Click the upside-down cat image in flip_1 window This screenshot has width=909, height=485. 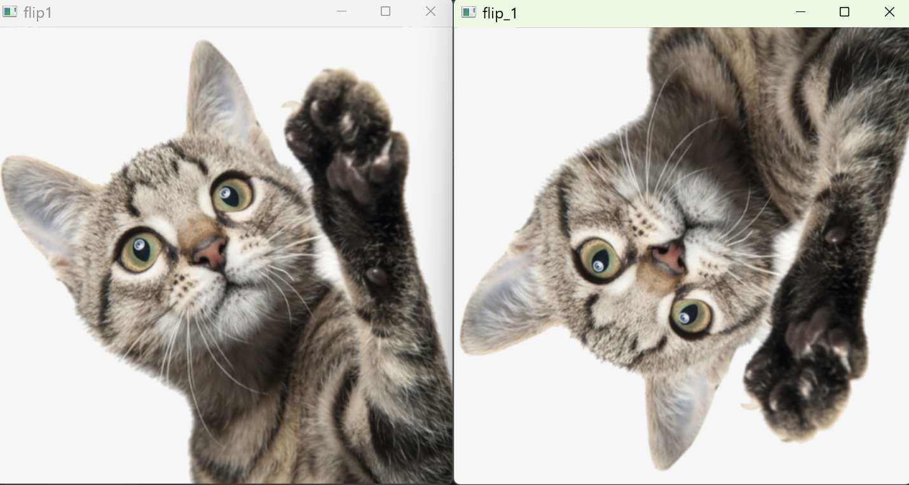(x=682, y=255)
